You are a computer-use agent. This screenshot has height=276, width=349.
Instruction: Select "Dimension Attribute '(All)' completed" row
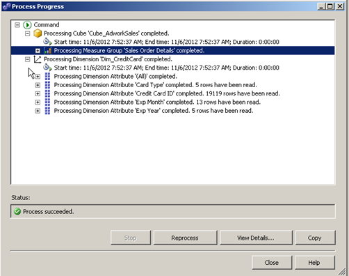coord(115,77)
